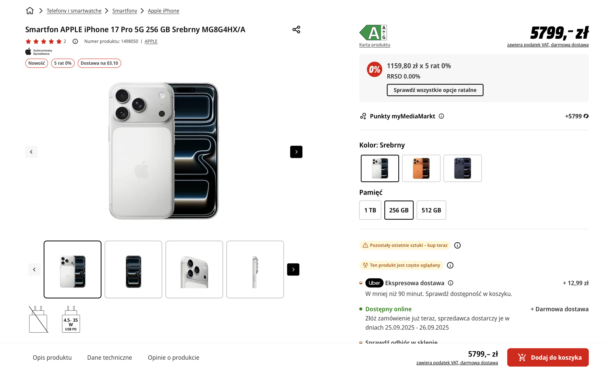Show next product photo with right arrow
Image resolution: width=606 pixels, height=371 pixels.
tap(296, 152)
